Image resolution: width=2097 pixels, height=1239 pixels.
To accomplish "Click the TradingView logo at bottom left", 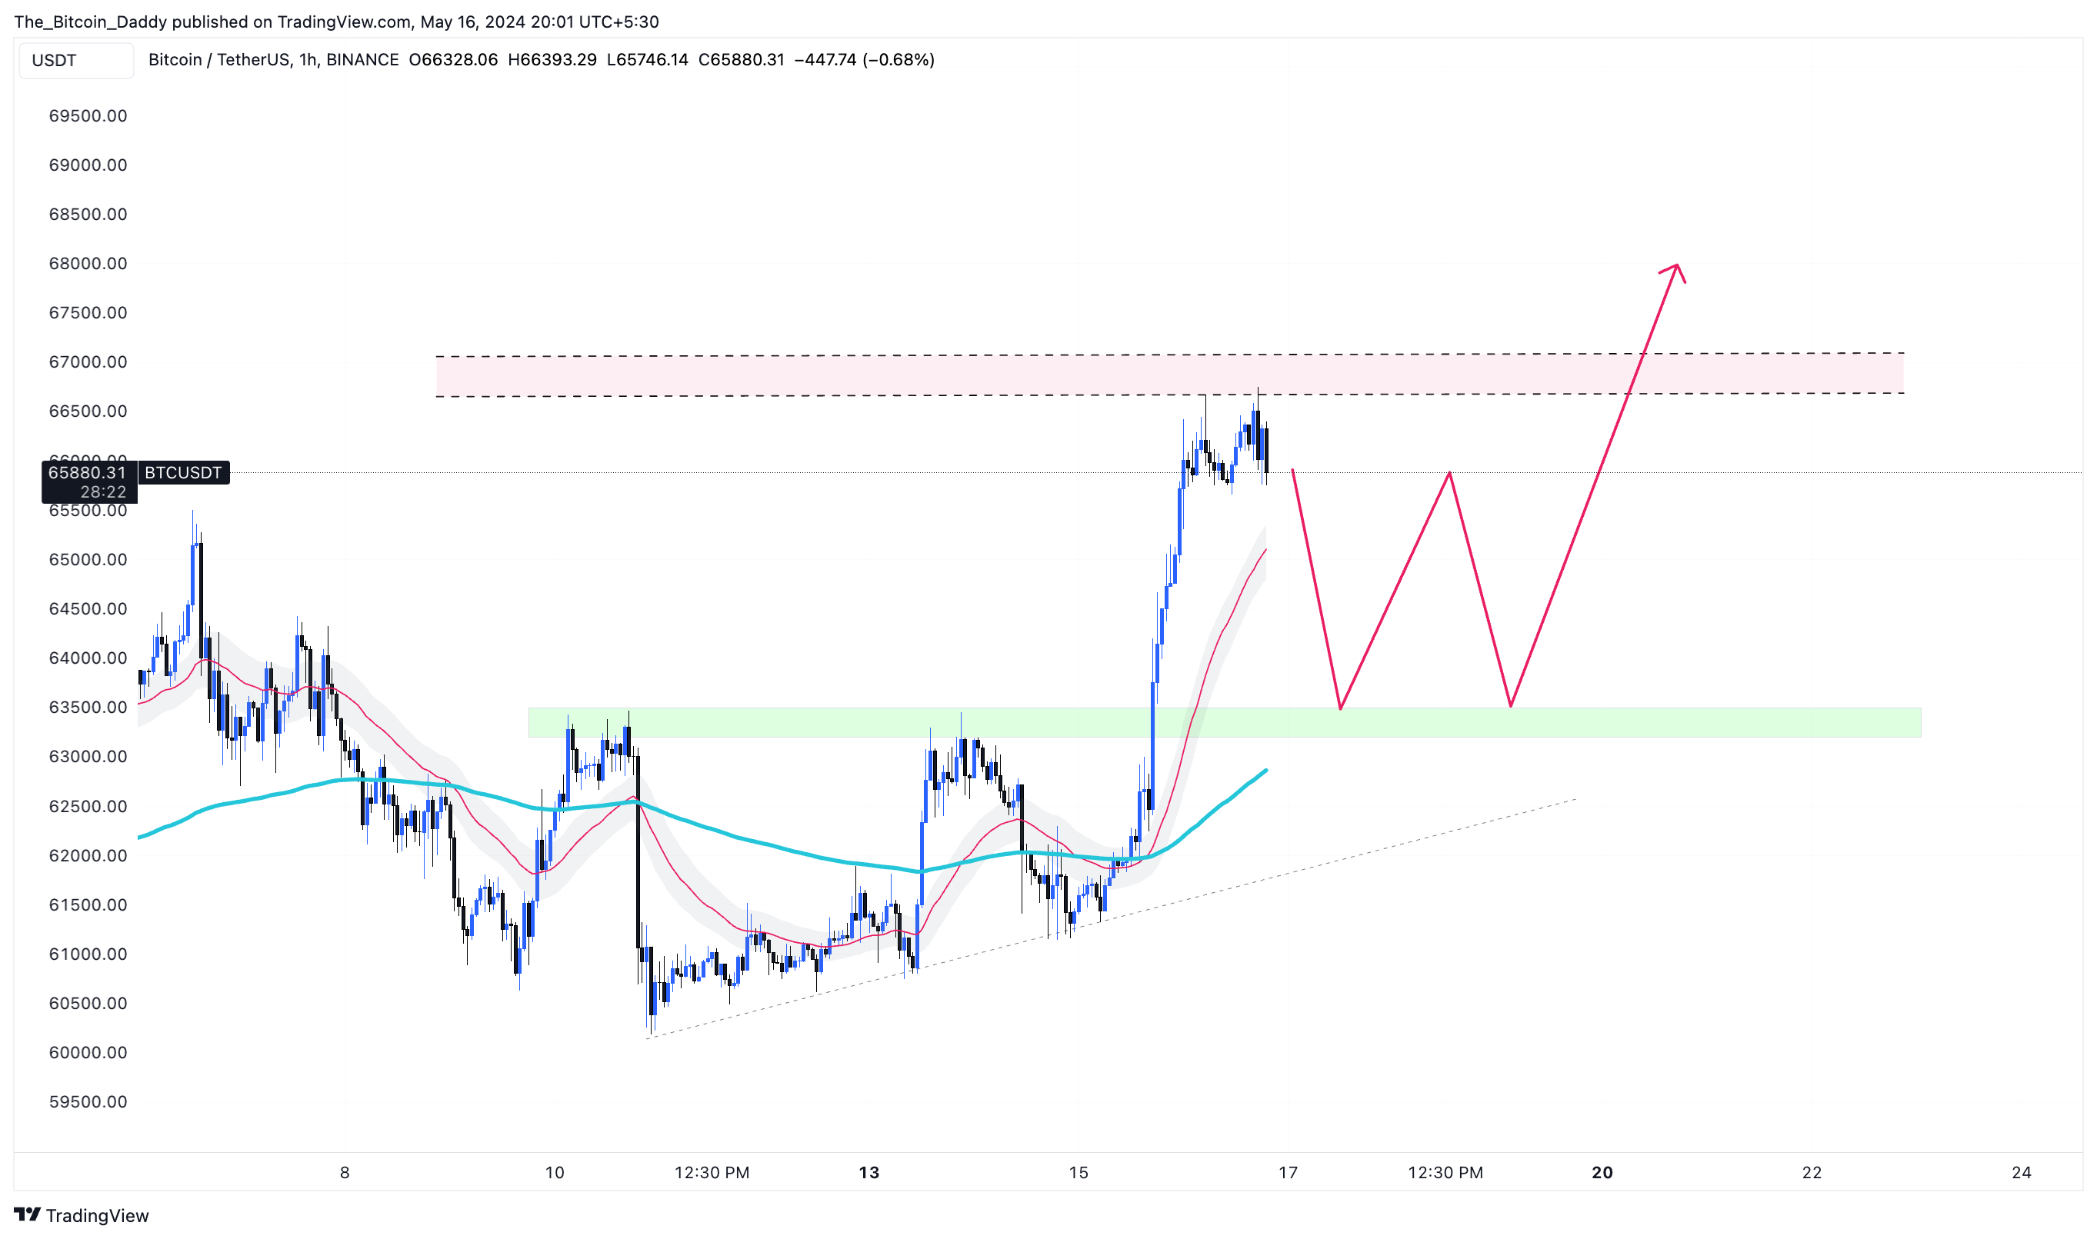I will click(x=81, y=1216).
